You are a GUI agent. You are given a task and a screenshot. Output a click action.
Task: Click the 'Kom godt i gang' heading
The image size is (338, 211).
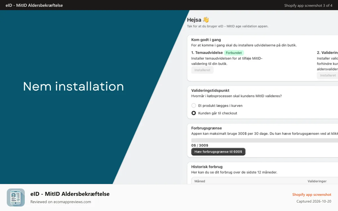click(206, 40)
